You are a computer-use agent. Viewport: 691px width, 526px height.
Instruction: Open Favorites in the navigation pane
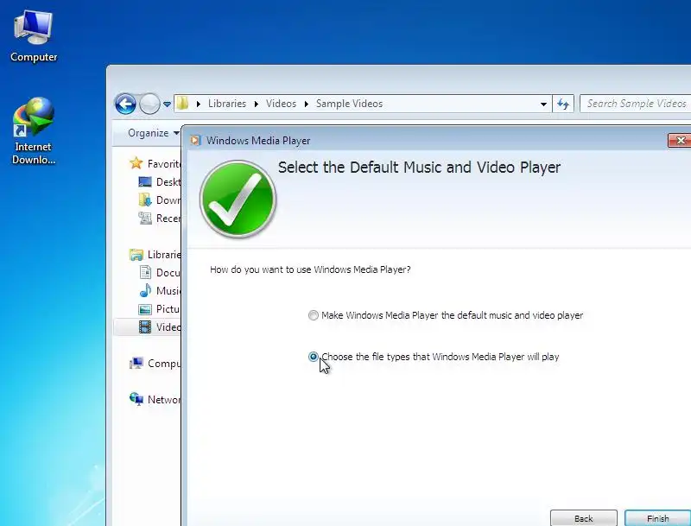coord(164,164)
